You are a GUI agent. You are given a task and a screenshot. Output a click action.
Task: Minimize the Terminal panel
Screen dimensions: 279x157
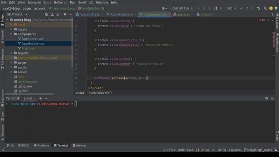272,98
